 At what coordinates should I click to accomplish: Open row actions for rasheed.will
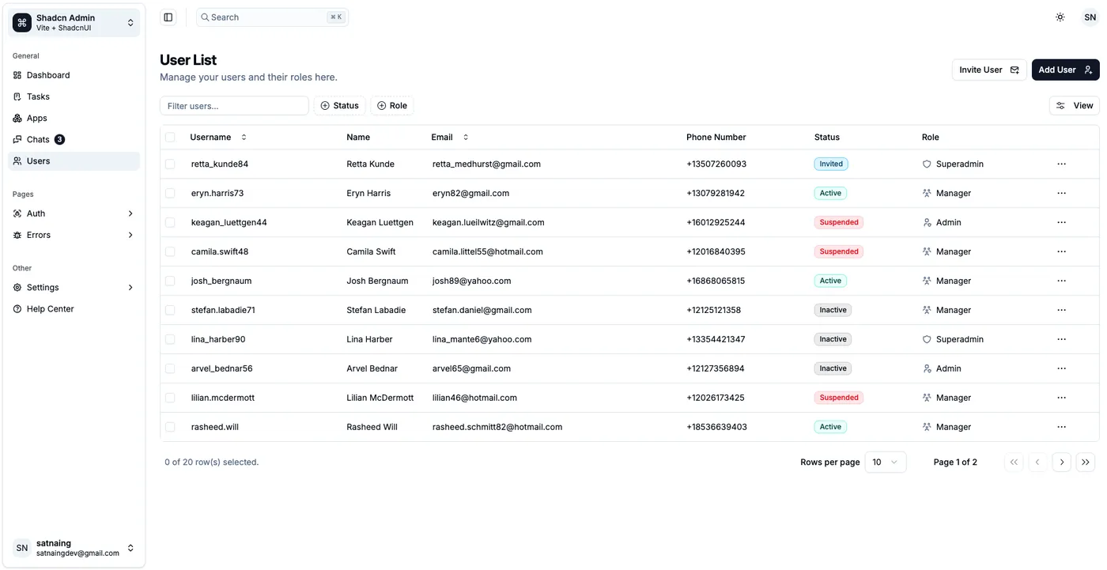[1061, 427]
